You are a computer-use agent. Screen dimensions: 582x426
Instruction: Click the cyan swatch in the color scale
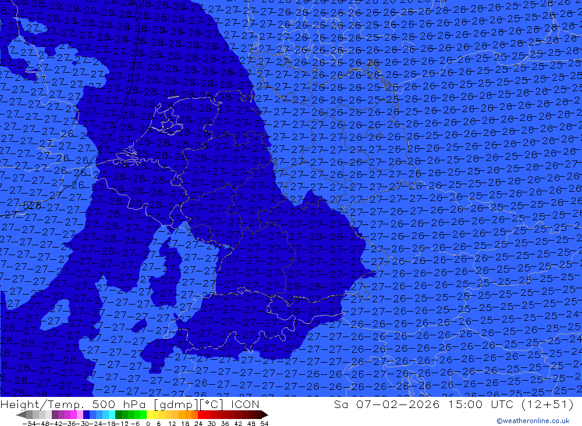(112, 414)
